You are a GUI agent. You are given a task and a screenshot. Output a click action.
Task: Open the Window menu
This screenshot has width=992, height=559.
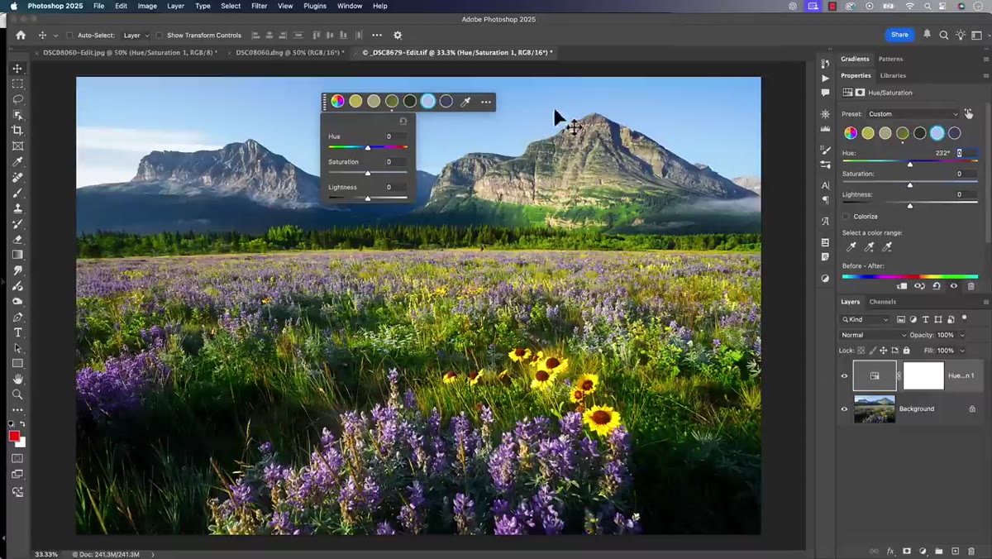click(350, 6)
